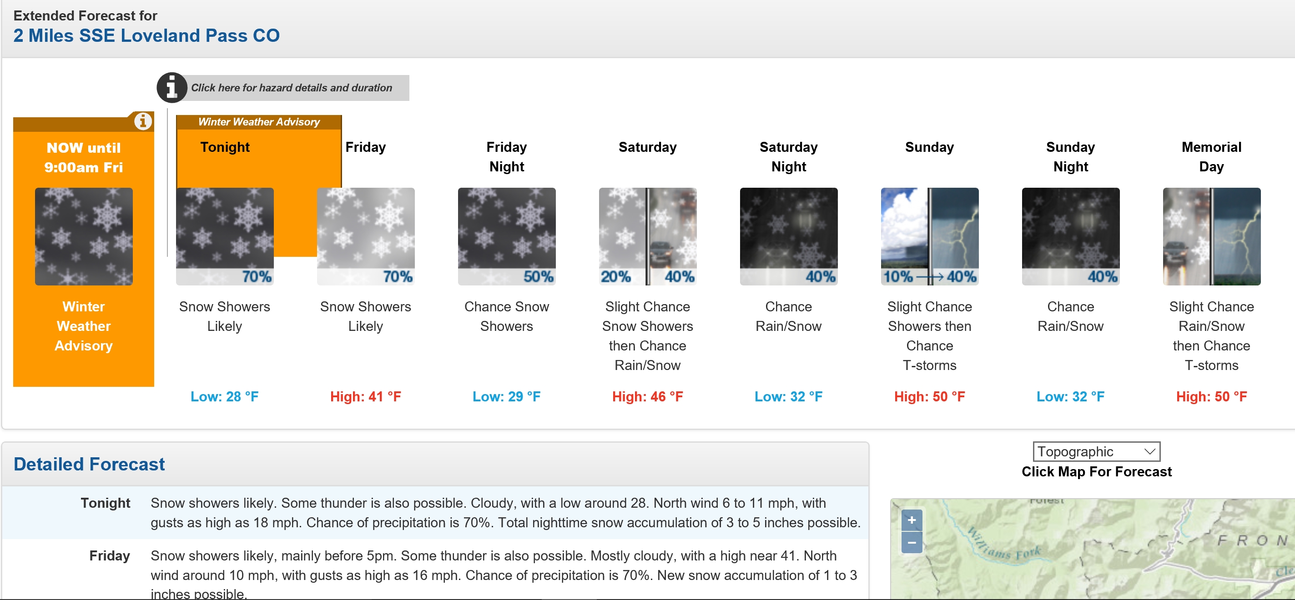Click the Sunday Night rain/snow thumbnail
1295x600 pixels.
pos(1070,236)
